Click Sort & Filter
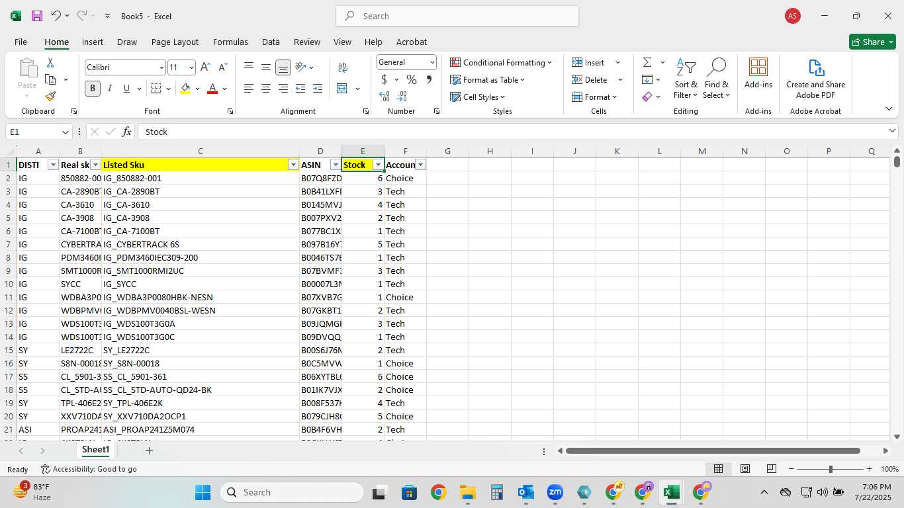The image size is (904, 508). 686,79
